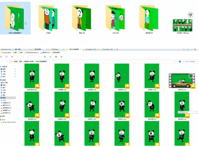Select the 3D 对象 item in sidebar
The image size is (198, 147).
pyautogui.click(x=4, y=83)
